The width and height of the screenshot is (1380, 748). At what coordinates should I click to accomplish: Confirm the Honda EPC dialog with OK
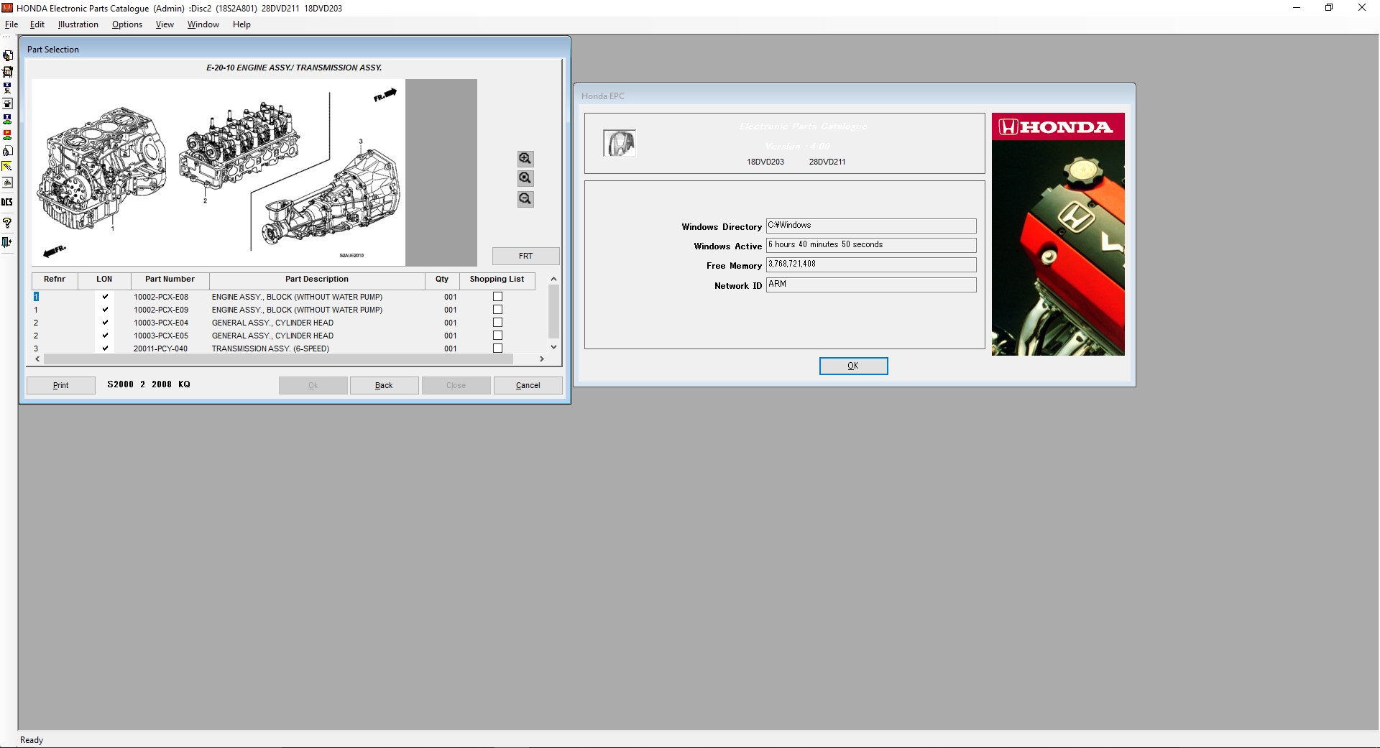[853, 366]
